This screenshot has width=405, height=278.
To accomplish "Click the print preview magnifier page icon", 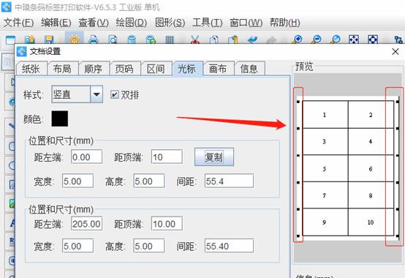I will (113, 40).
